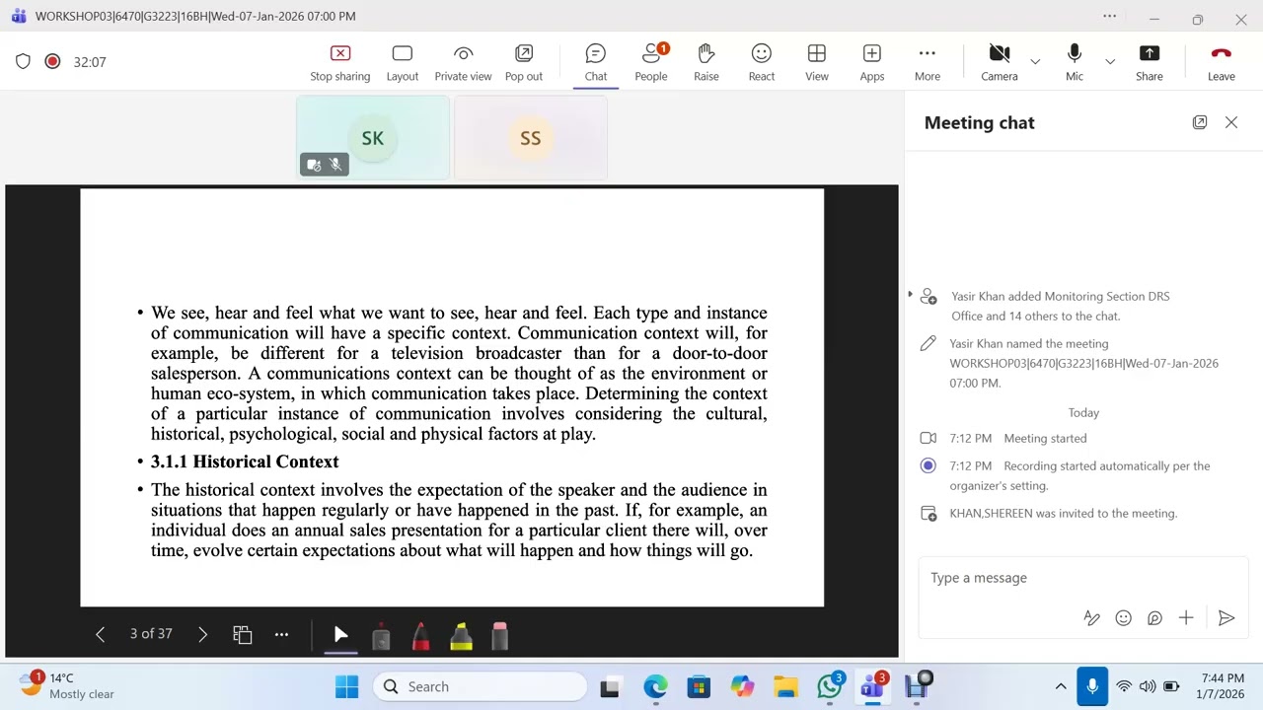This screenshot has height=710, width=1263.
Task: Go to the next slide
Action: click(202, 634)
